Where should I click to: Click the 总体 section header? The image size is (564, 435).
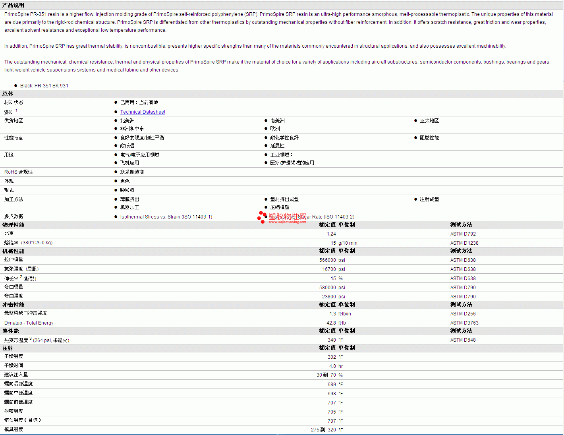(x=8, y=94)
